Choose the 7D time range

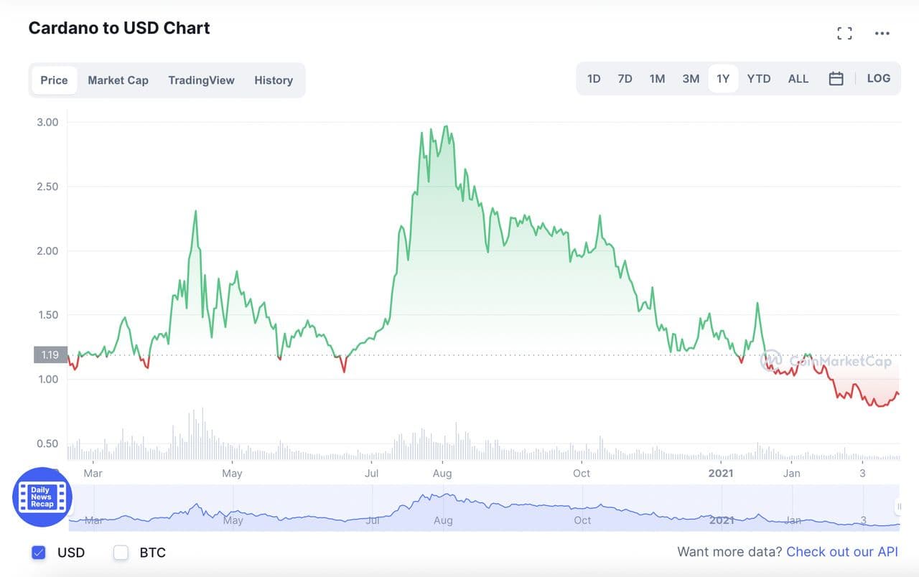(x=625, y=79)
